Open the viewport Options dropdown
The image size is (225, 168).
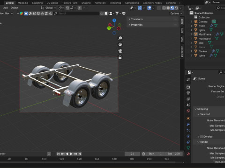(176, 14)
